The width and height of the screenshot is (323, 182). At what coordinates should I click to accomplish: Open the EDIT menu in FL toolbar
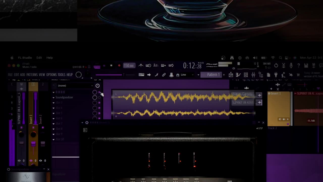[x=16, y=75]
